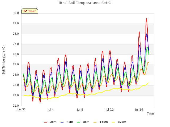Click the Jul 8 x-axis date label
The height and width of the screenshot is (127, 170).
80,110
